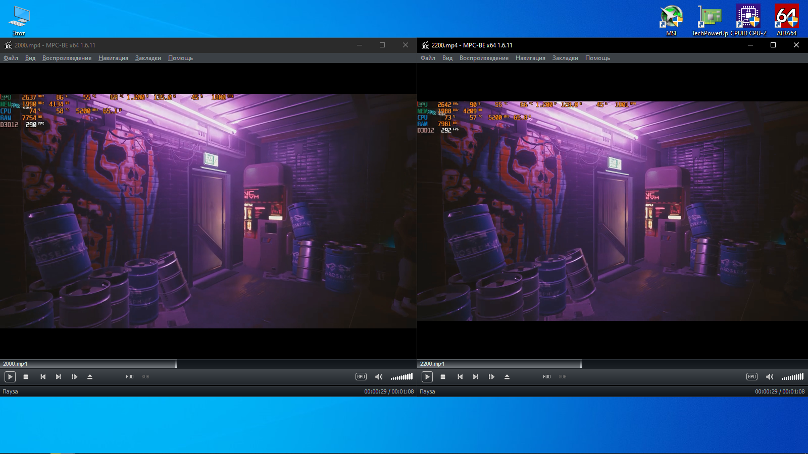The width and height of the screenshot is (808, 454).
Task: Open Помощь menu in 2000.mp4 window
Action: point(180,58)
